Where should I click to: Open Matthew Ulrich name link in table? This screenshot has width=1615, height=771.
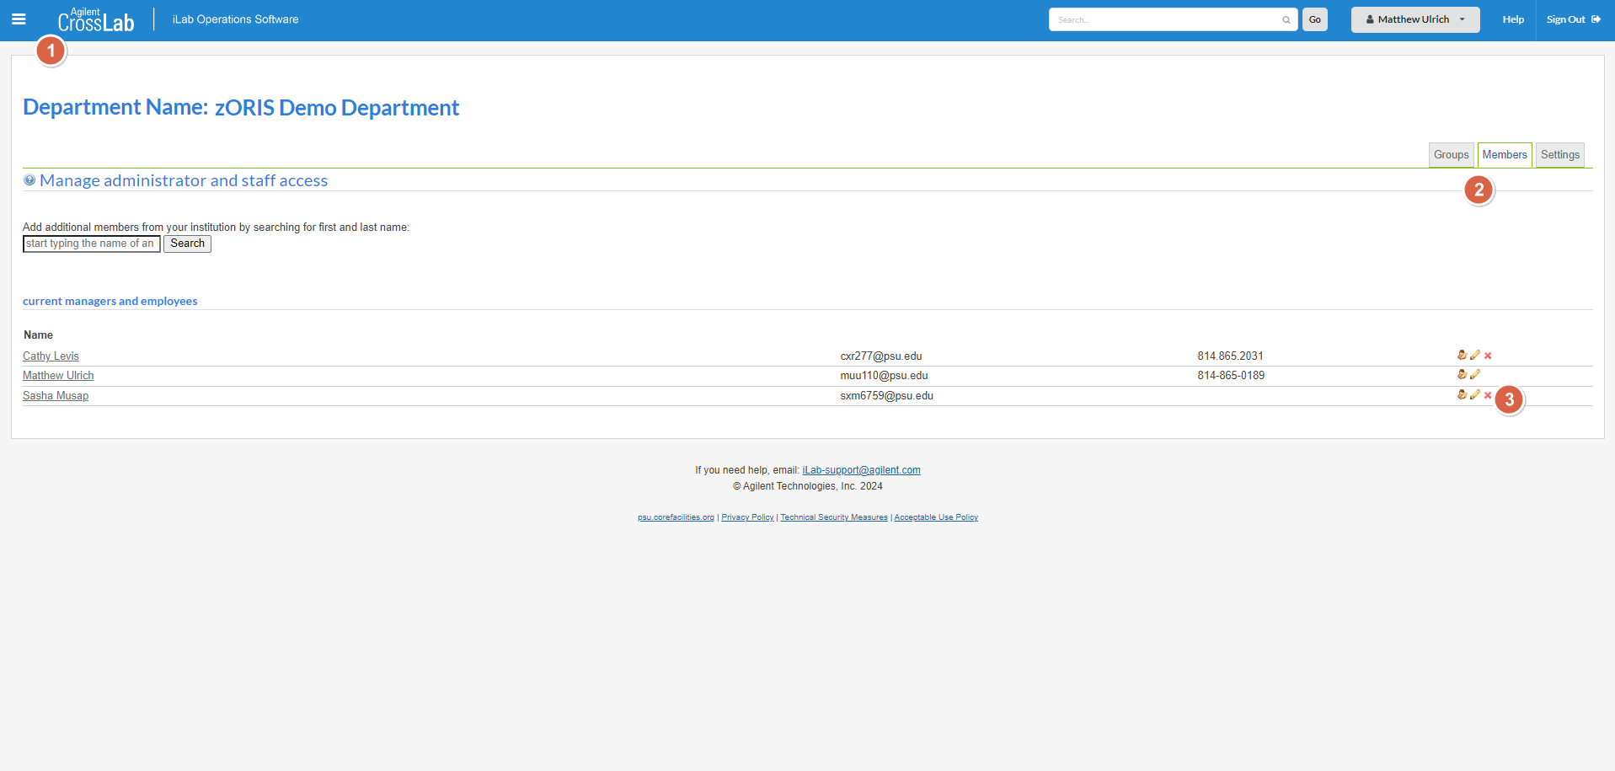[x=58, y=376]
